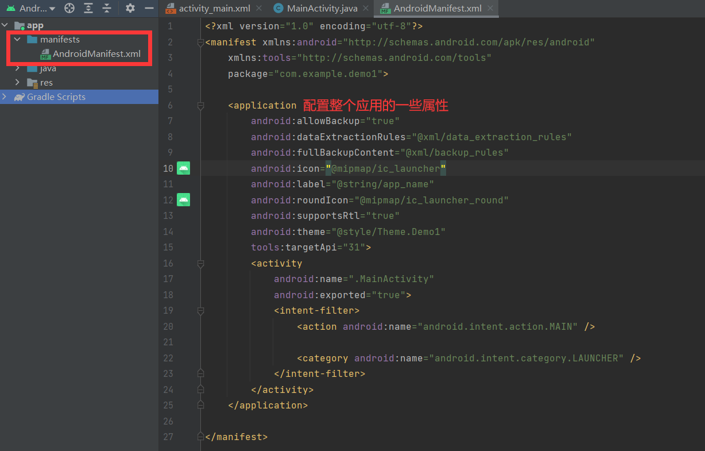Click the ic_launcher_round gutter icon on line 12
705x451 pixels.
184,200
